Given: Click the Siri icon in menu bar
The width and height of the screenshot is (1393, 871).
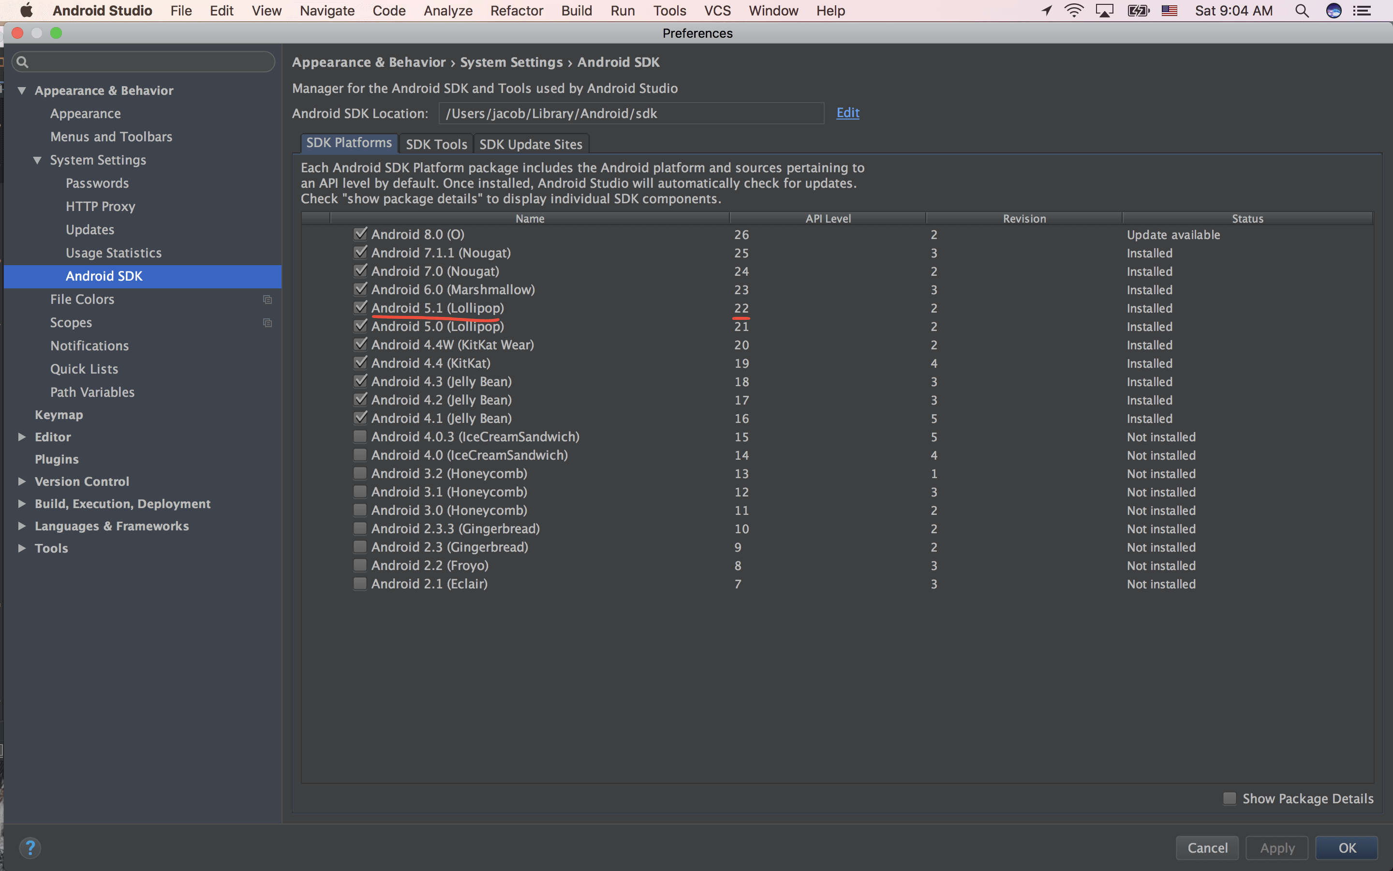Looking at the screenshot, I should coord(1333,10).
